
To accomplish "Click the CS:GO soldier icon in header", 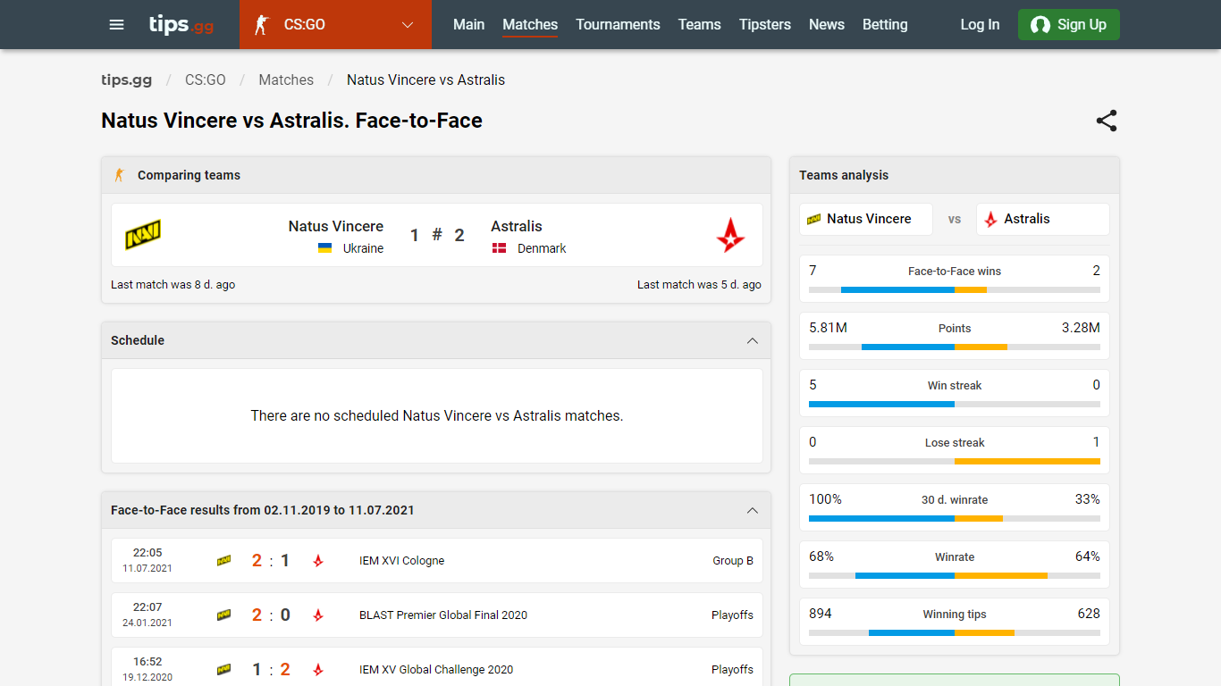I will [261, 25].
